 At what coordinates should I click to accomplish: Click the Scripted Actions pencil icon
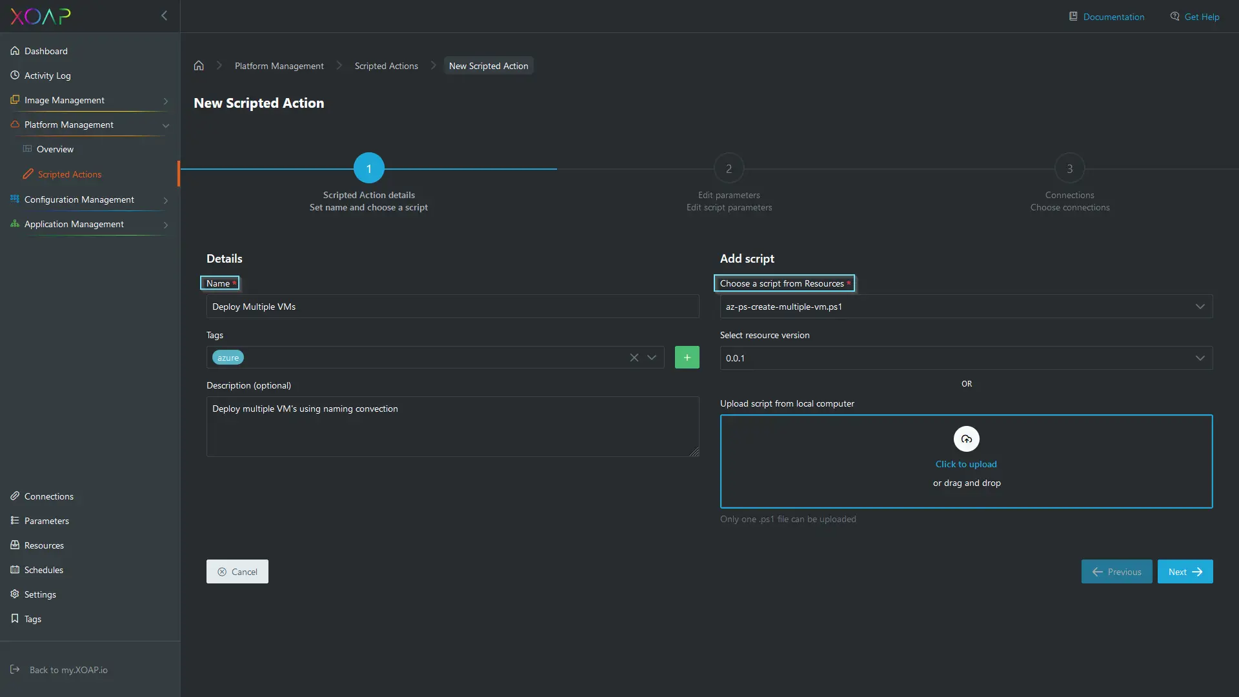(28, 174)
